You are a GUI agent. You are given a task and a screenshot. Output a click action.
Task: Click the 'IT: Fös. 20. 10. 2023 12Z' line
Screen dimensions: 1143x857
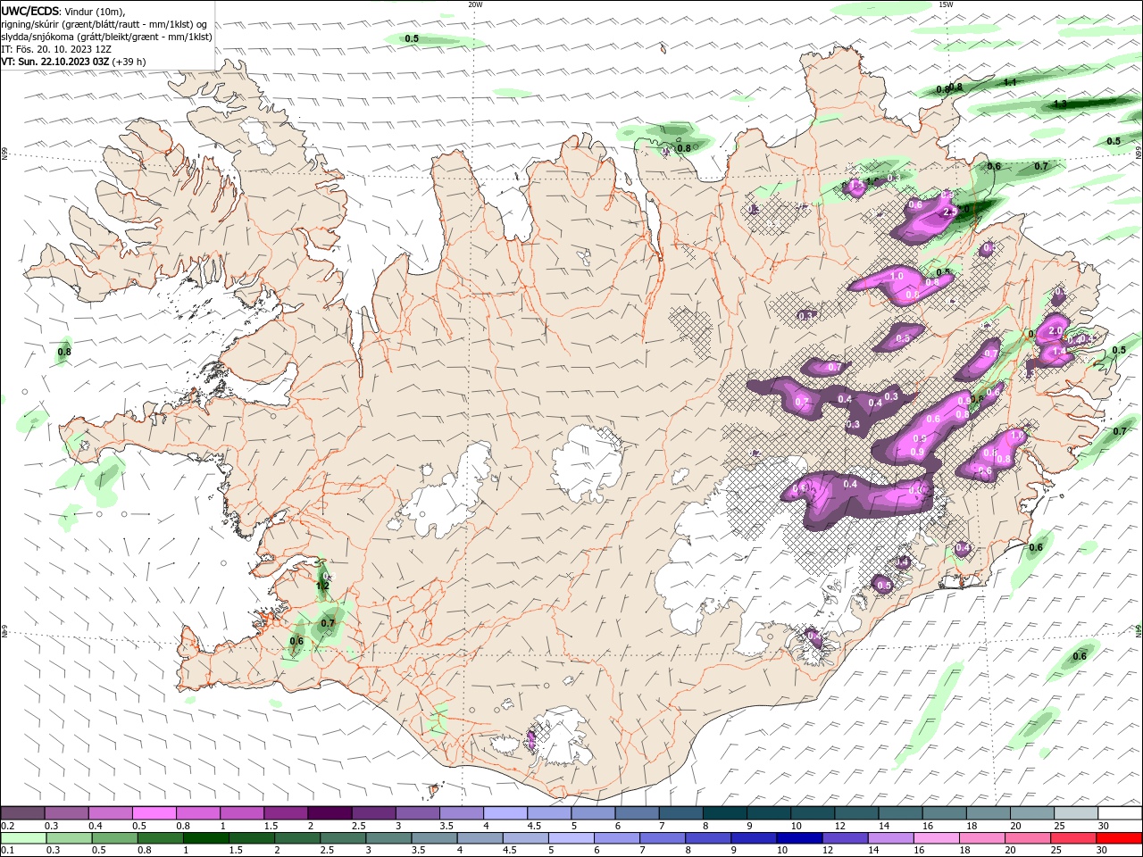(x=56, y=49)
